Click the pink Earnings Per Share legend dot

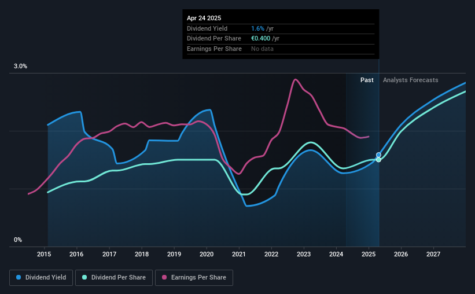[x=164, y=277]
